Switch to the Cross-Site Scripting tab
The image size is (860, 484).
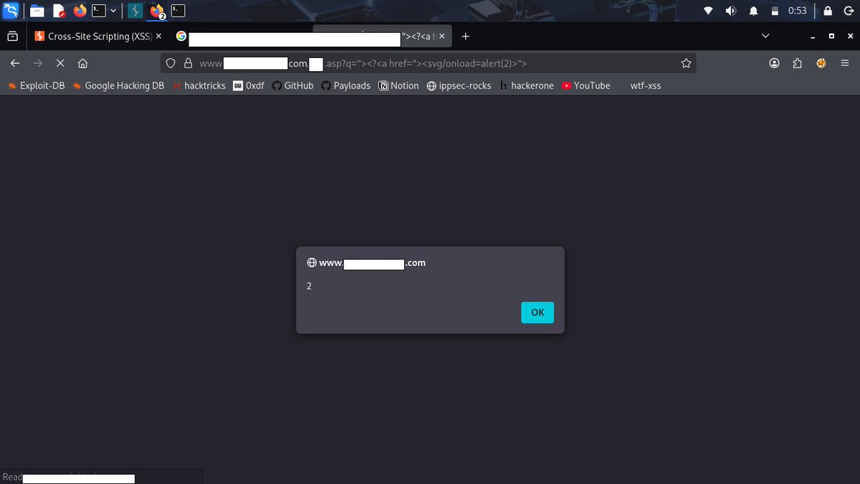(x=93, y=36)
